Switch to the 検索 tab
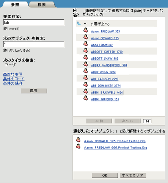This screenshot has height=183, width=168. click(42, 5)
